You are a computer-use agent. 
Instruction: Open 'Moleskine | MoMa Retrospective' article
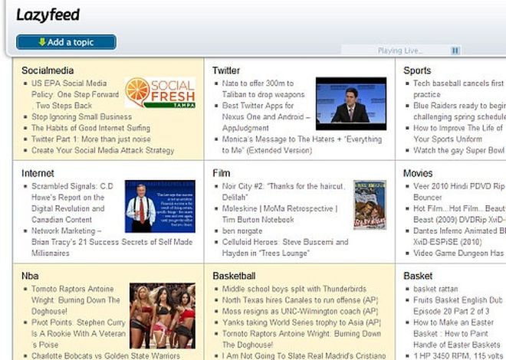point(280,214)
